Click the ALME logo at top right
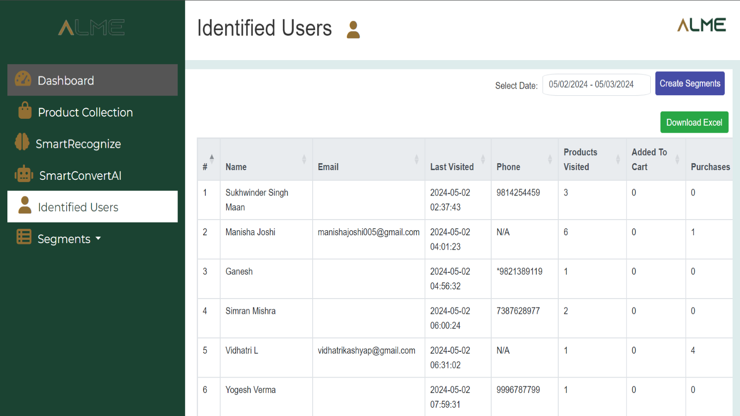Screen dimensions: 740x416 pyautogui.click(x=702, y=25)
